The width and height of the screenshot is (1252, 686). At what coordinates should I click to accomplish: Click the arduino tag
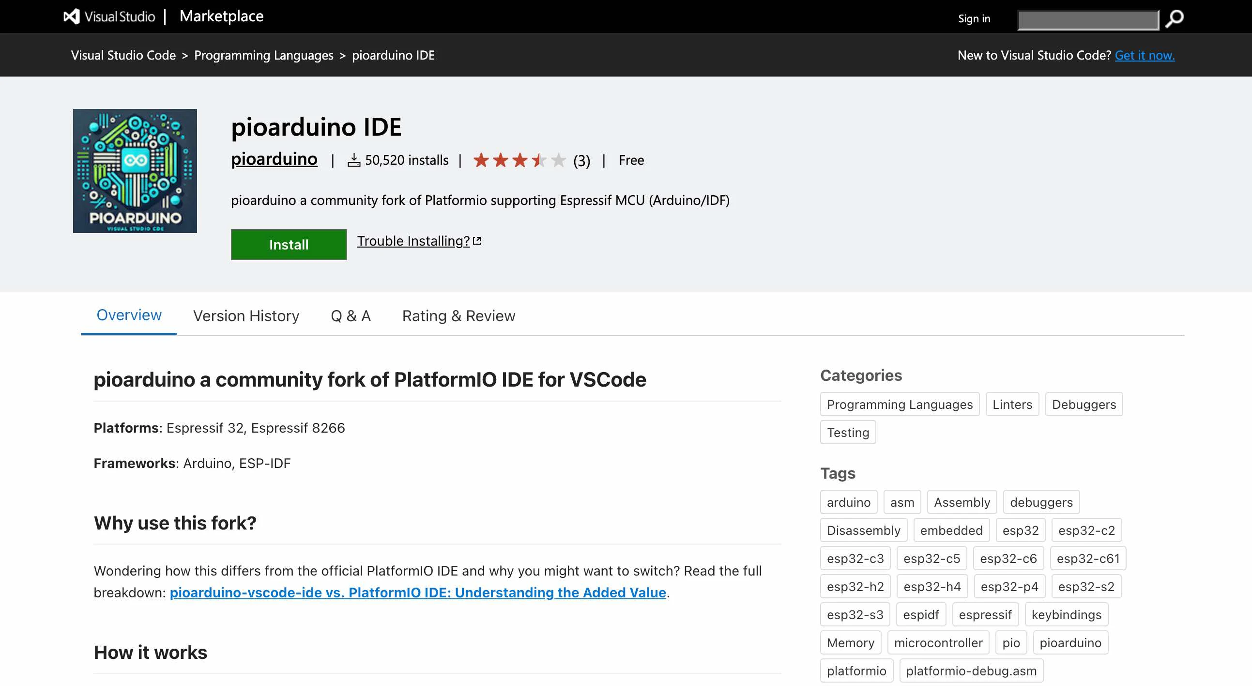(x=849, y=502)
